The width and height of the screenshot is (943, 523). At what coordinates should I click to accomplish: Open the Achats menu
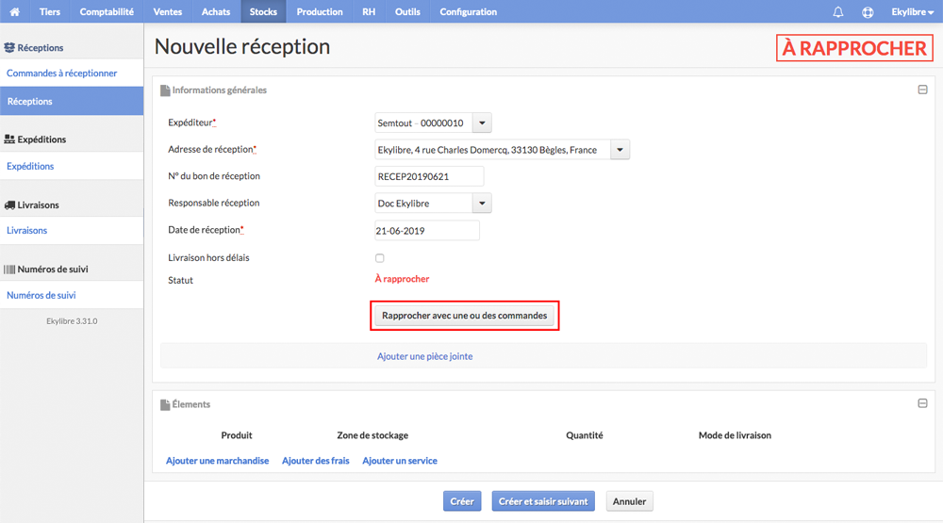click(216, 11)
